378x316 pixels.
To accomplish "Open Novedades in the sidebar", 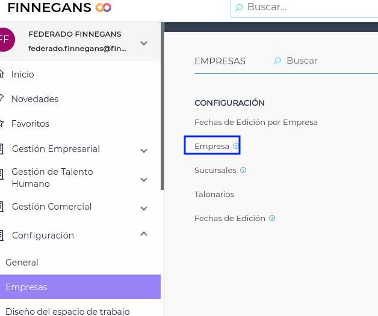I will coord(35,99).
